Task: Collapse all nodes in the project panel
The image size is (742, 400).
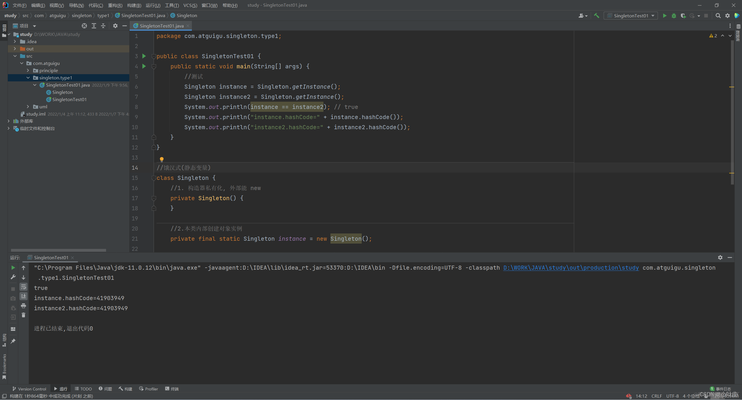Action: (103, 26)
